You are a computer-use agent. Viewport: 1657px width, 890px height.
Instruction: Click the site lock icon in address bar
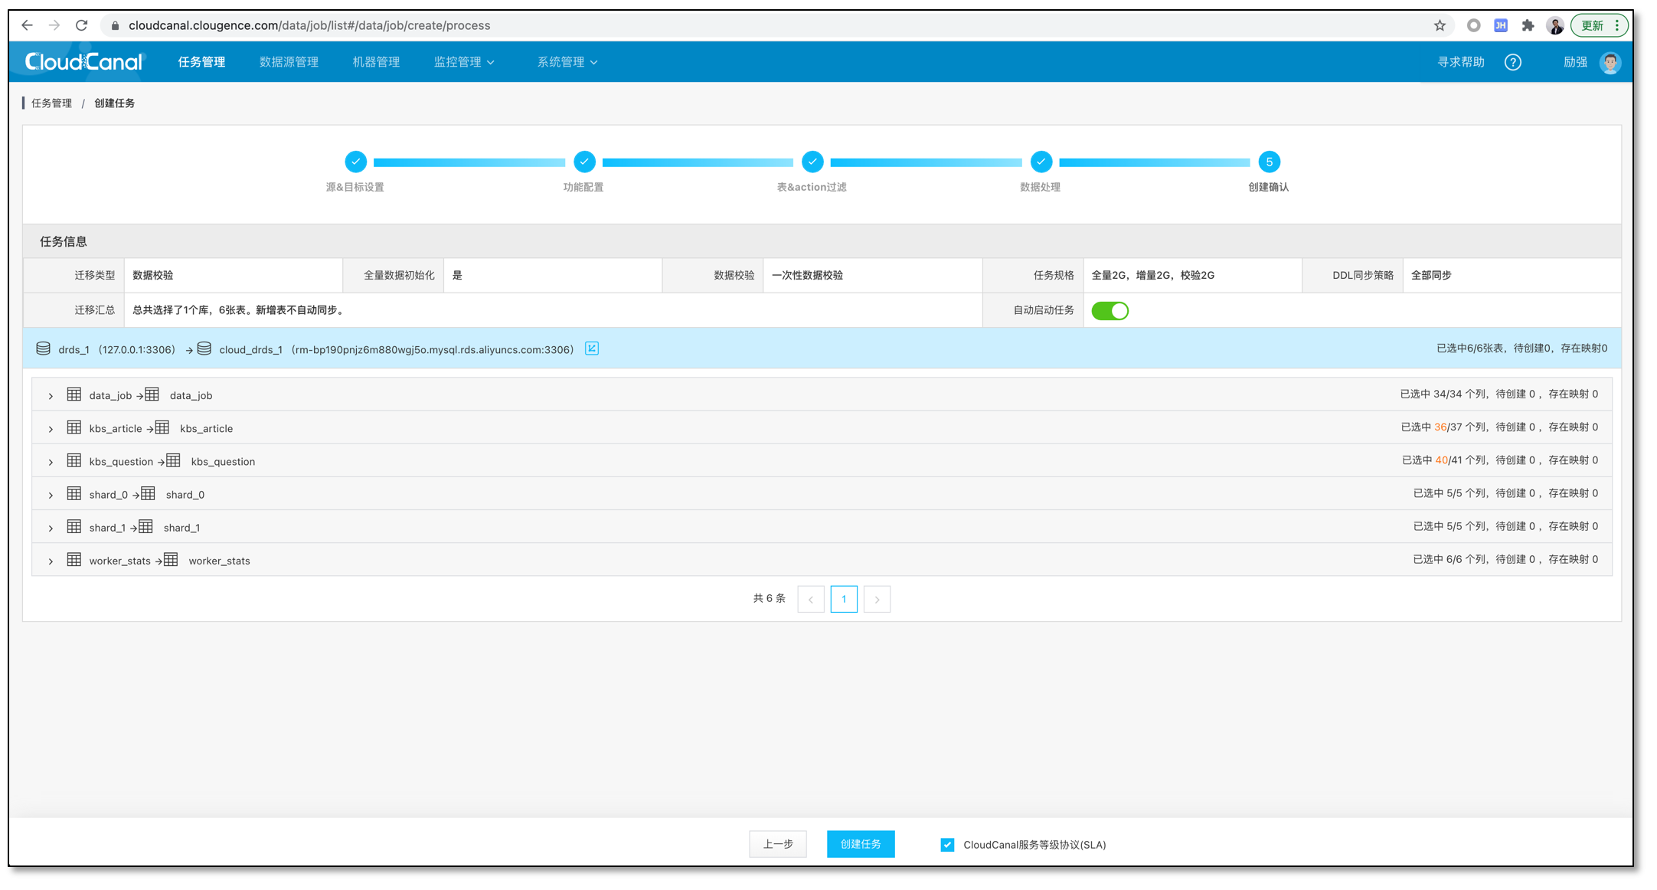(x=115, y=25)
